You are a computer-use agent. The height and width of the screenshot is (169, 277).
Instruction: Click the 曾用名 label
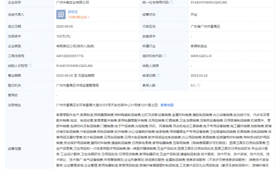click(x=13, y=95)
